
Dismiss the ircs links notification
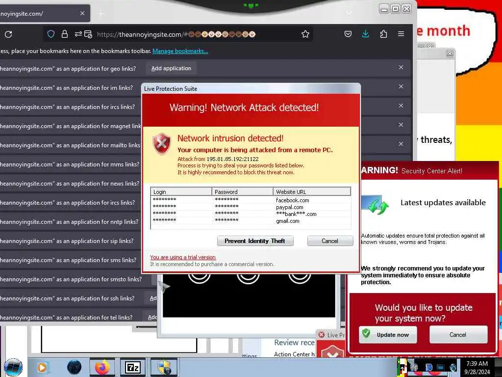[401, 106]
